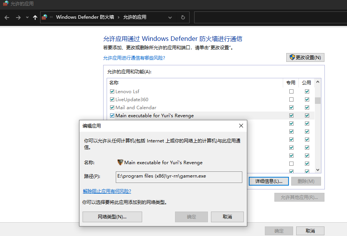
Task: Toggle 公用 checkbox for Mail and Calendar
Action: click(x=307, y=108)
